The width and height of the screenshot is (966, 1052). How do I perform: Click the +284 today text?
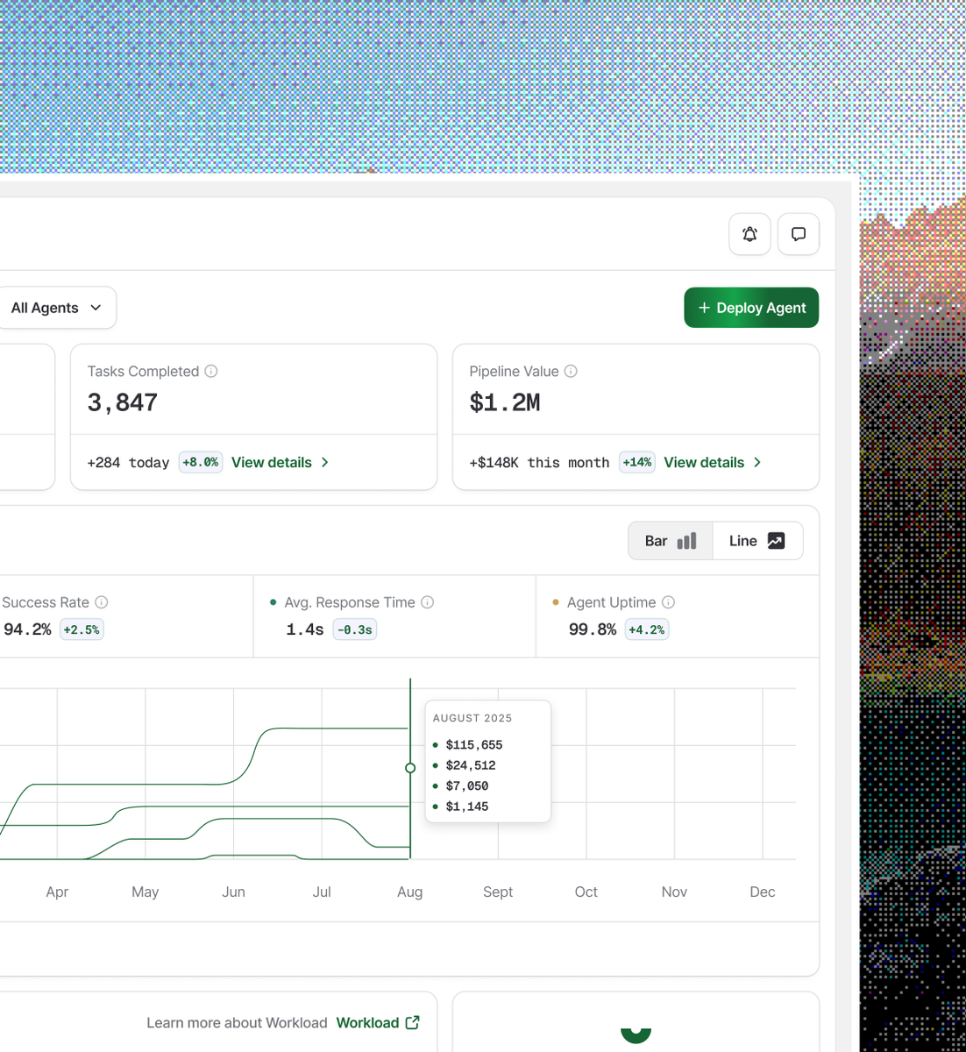[x=128, y=462]
